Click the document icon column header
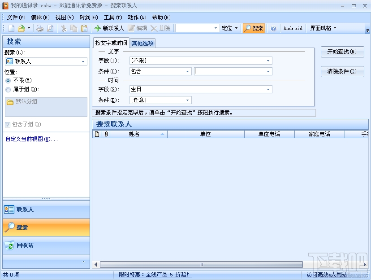371x280 pixels. (x=97, y=134)
